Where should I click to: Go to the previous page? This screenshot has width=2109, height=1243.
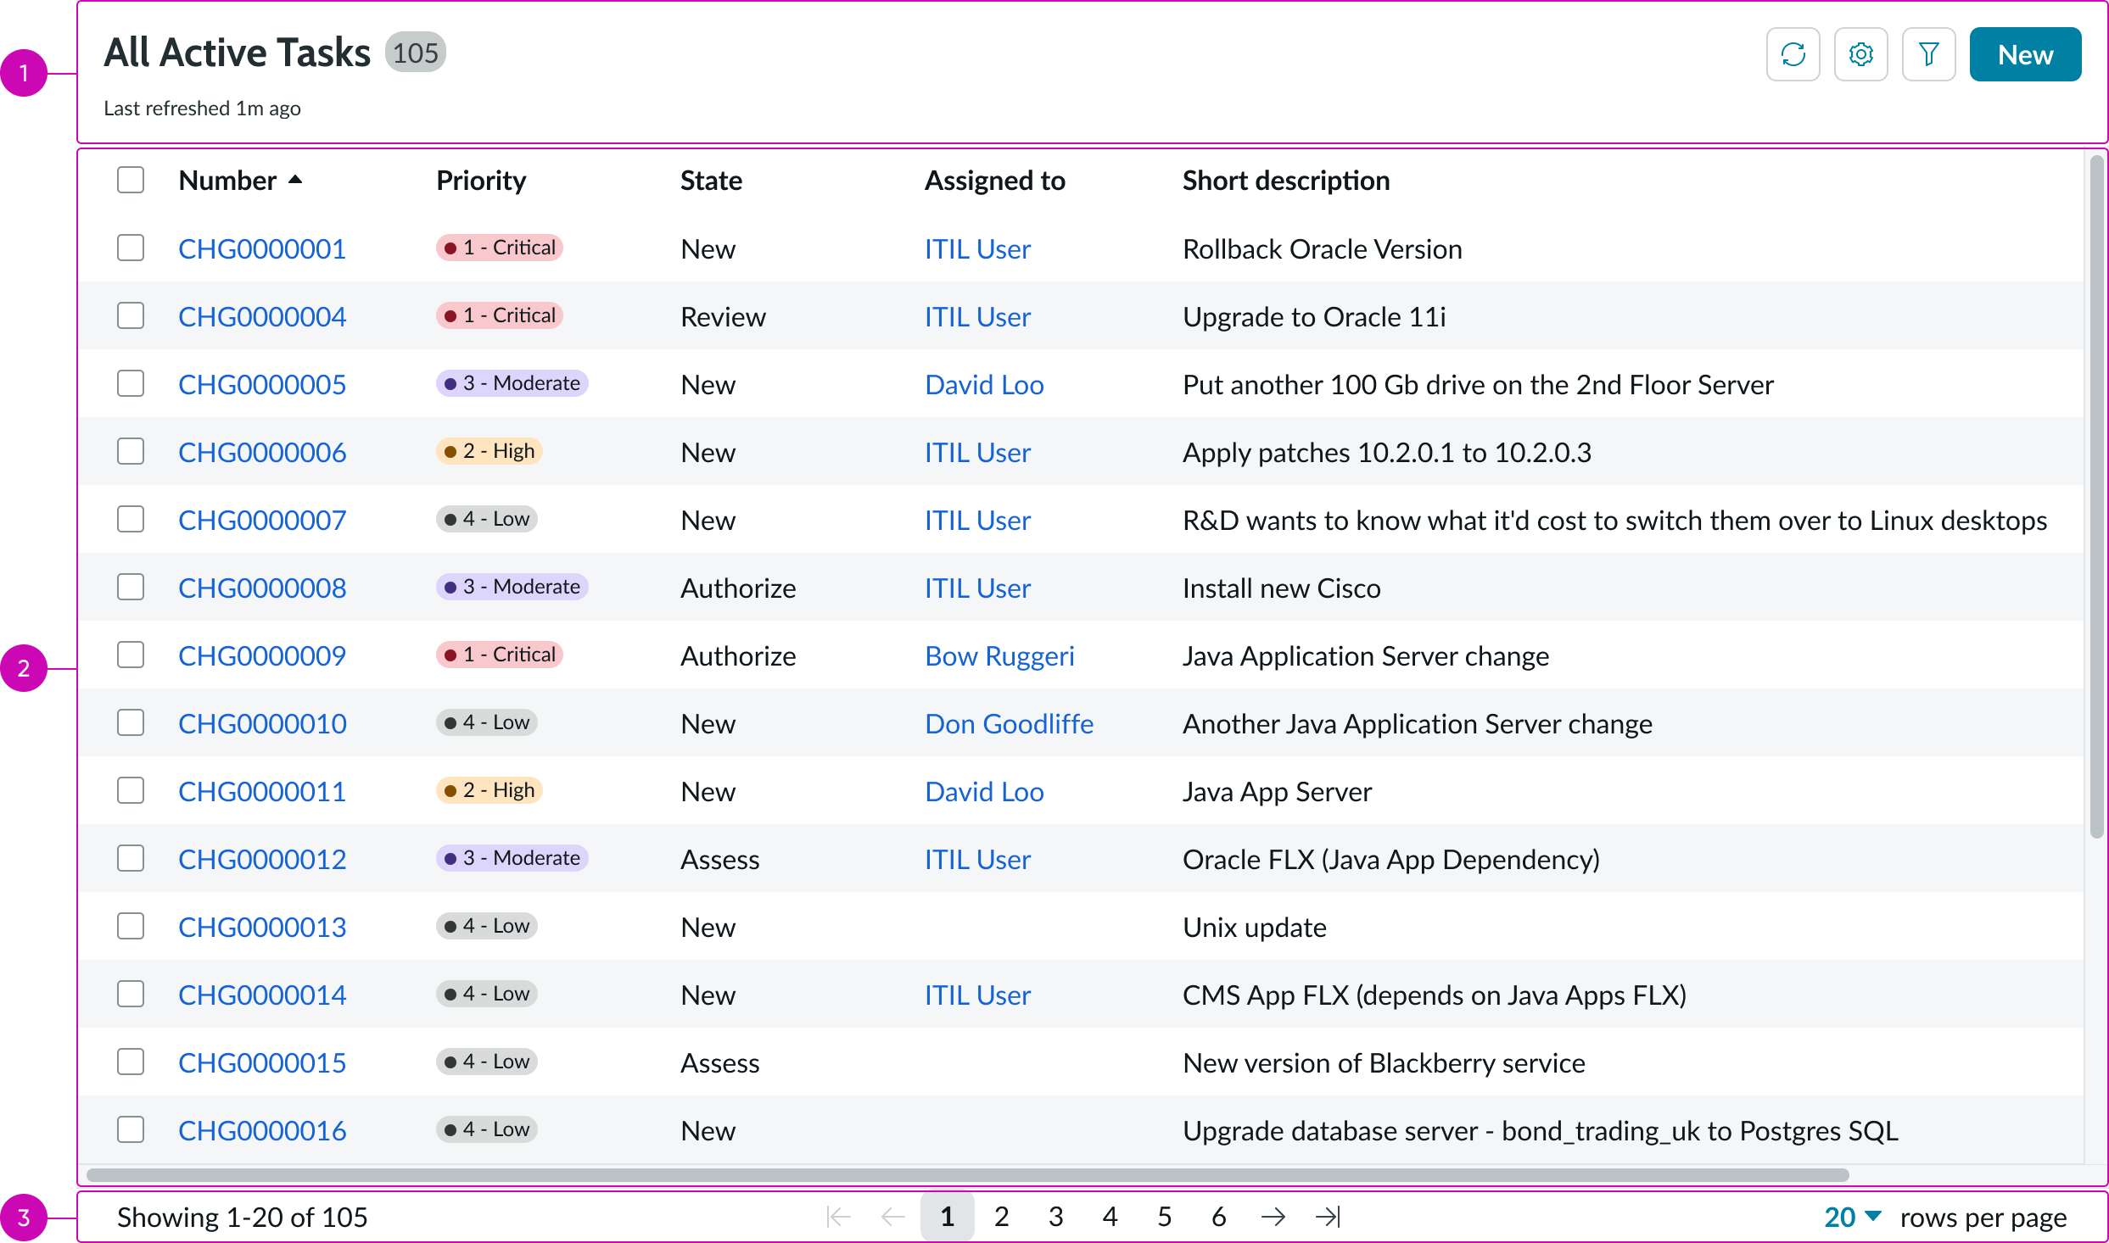click(892, 1216)
